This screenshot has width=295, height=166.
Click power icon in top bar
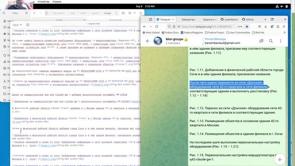287,6
